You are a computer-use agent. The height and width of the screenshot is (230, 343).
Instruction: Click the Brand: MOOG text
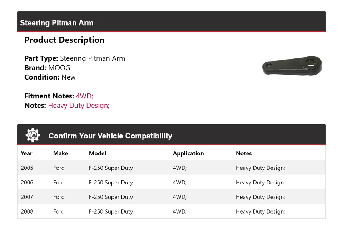click(47, 68)
